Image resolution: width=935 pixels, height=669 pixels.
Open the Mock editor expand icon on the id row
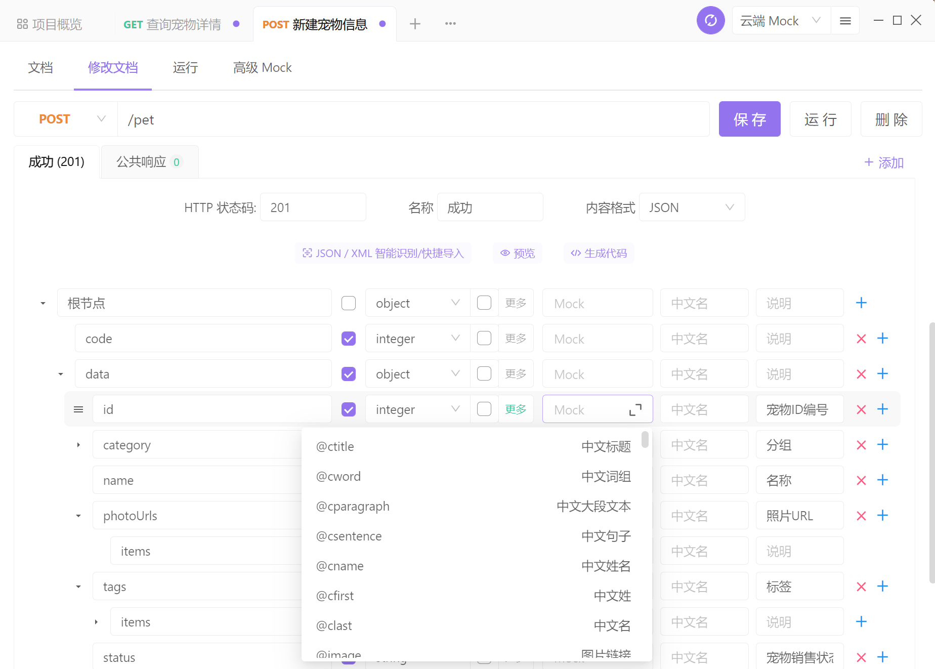coord(635,410)
